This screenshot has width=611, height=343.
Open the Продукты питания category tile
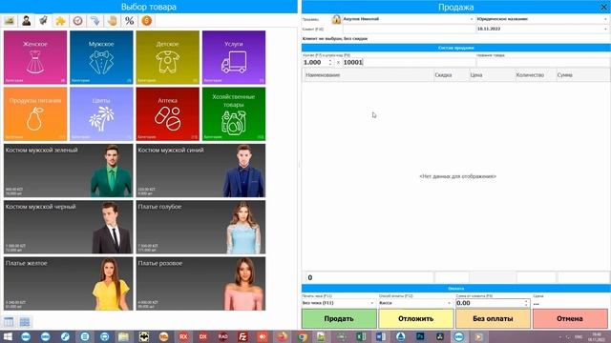tap(35, 114)
